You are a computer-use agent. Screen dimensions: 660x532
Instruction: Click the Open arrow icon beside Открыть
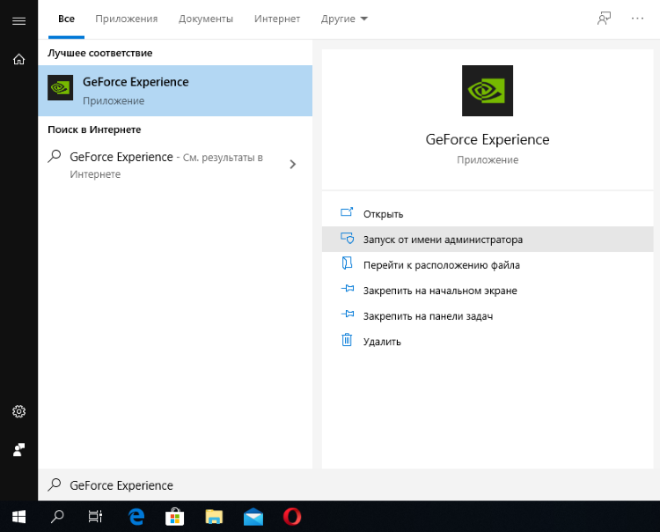click(347, 212)
